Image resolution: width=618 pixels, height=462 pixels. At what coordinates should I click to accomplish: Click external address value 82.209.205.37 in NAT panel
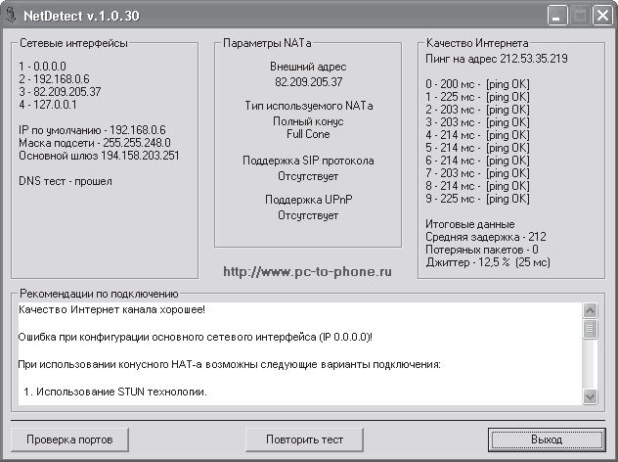pyautogui.click(x=309, y=82)
